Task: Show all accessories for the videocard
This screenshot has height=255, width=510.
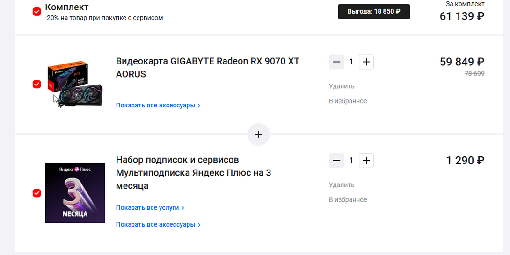Action: click(158, 105)
